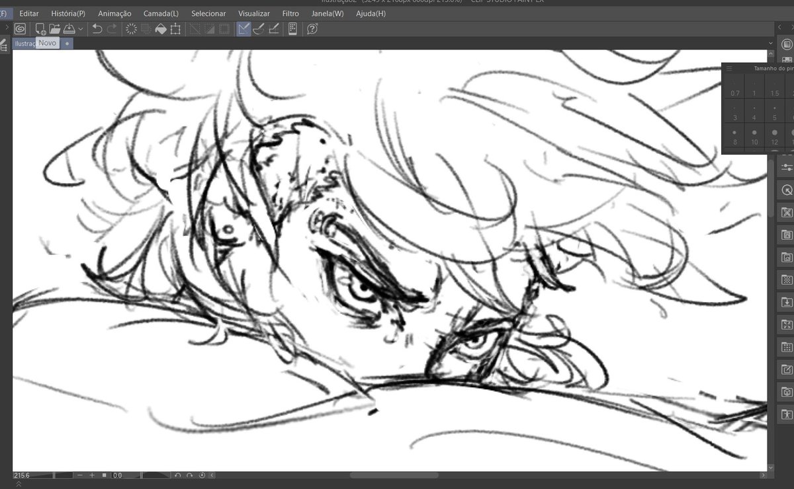794x489 pixels.
Task: Click the smartphone connect icon
Action: coord(292,29)
